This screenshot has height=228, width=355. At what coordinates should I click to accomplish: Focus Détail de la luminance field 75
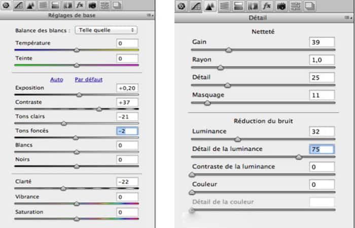tap(322, 149)
